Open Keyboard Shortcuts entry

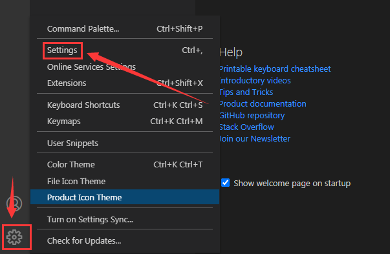tap(125, 105)
